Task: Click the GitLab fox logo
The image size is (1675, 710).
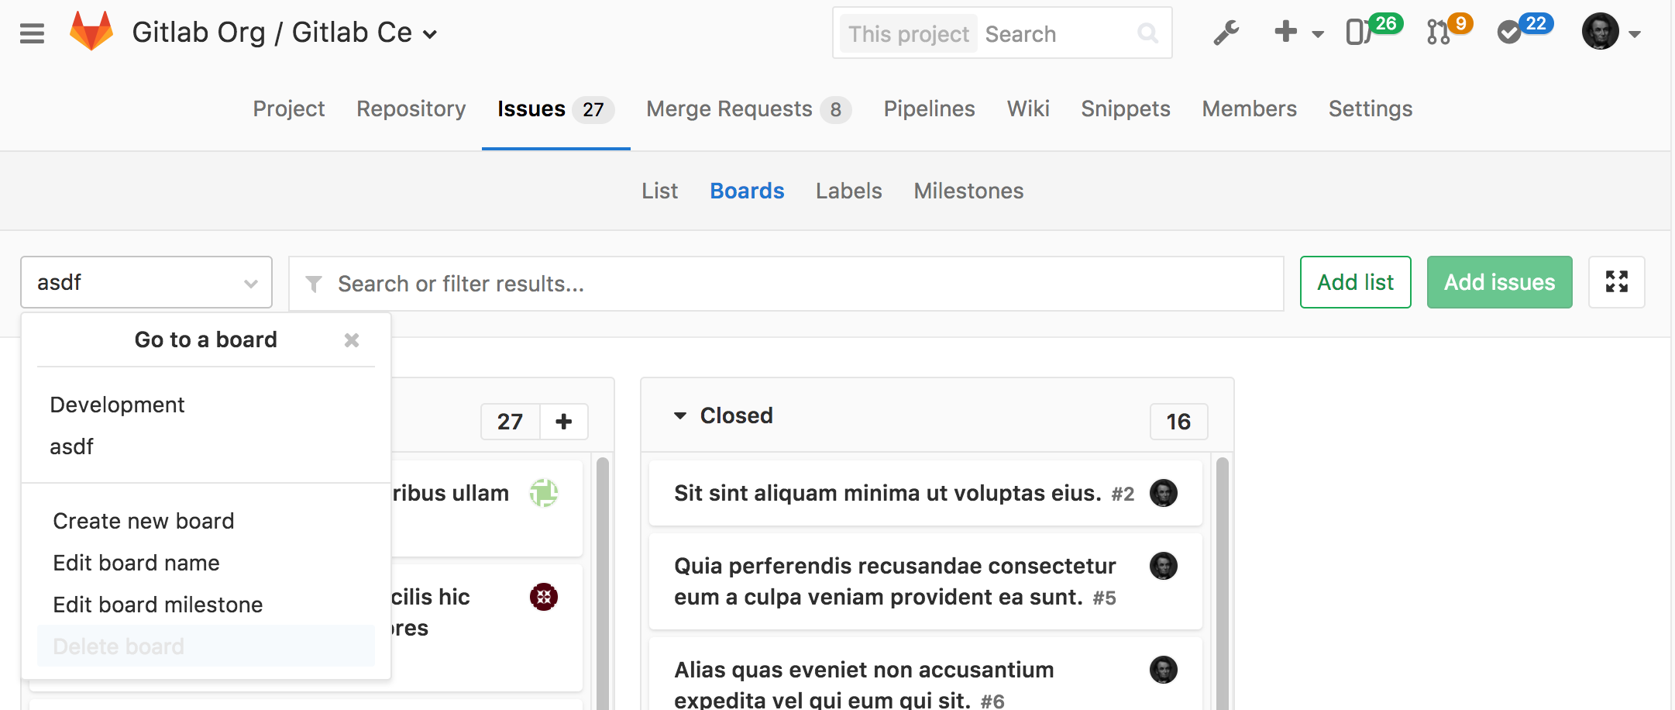Action: (x=91, y=32)
